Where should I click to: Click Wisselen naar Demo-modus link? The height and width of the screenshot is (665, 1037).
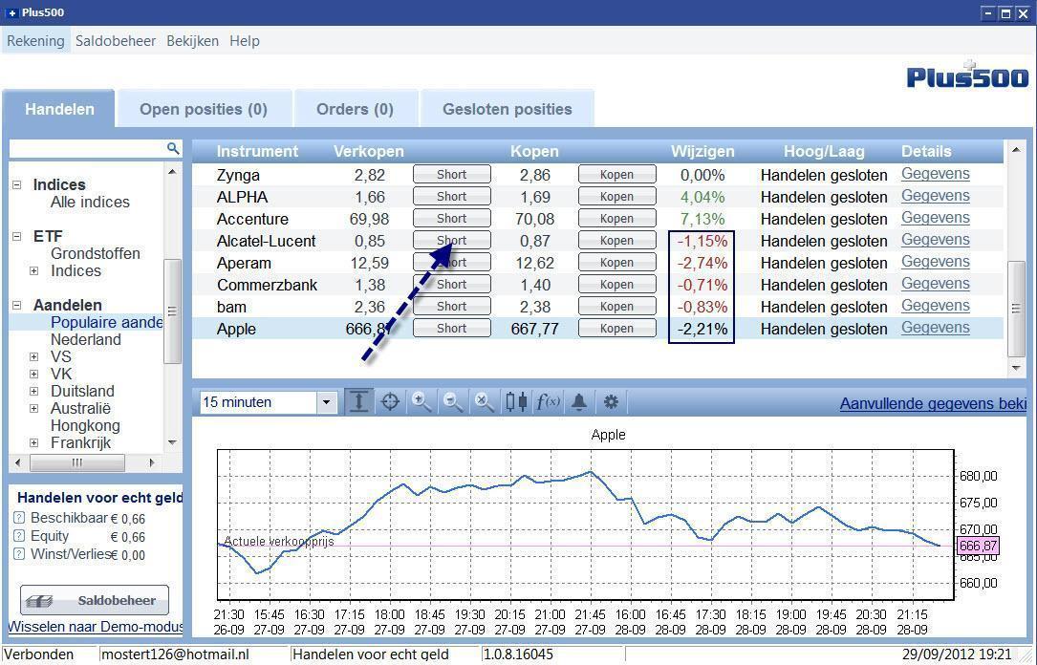[96, 626]
